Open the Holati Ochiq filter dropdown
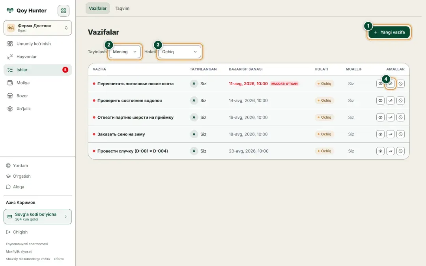Viewport: 426px width, 266px height. tap(179, 52)
